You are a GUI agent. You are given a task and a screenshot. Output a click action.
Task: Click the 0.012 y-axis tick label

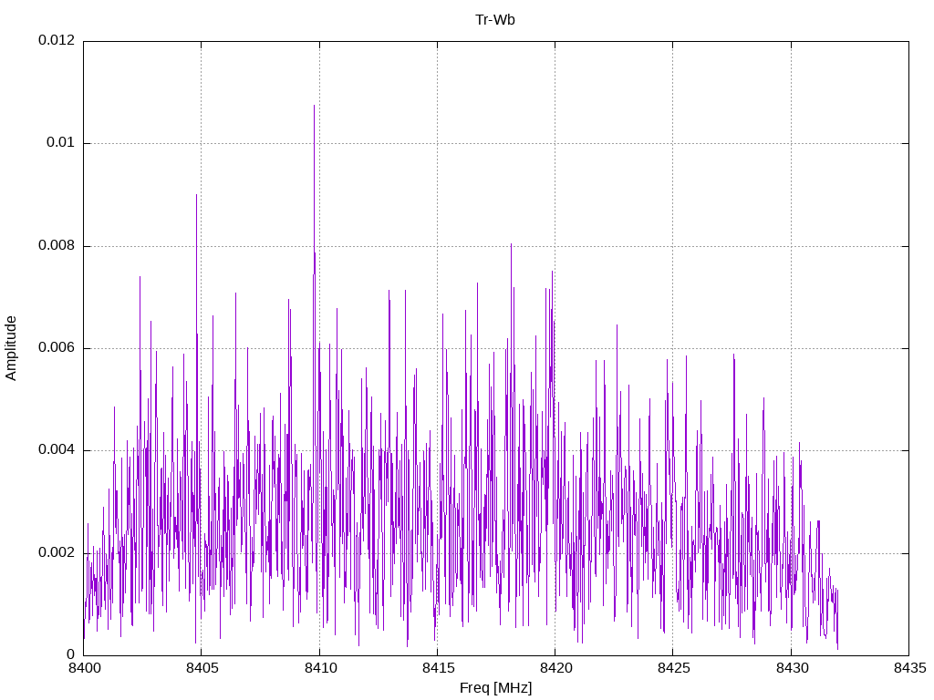pyautogui.click(x=57, y=40)
